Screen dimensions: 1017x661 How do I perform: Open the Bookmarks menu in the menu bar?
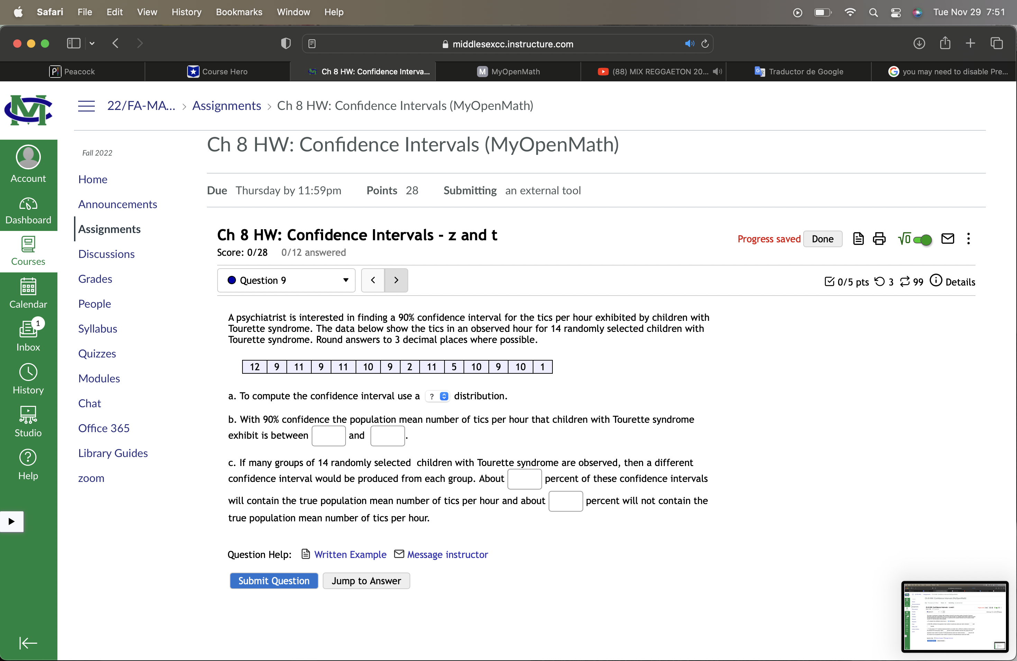pos(239,12)
